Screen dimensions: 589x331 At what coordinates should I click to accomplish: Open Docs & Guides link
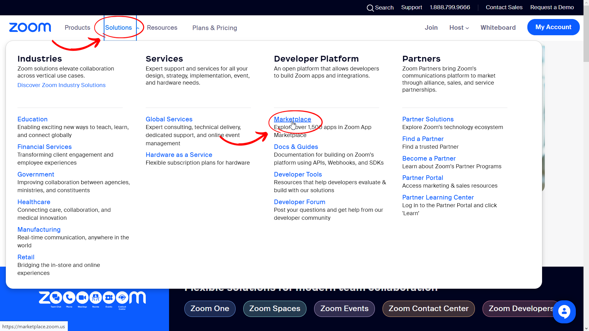[x=296, y=147]
